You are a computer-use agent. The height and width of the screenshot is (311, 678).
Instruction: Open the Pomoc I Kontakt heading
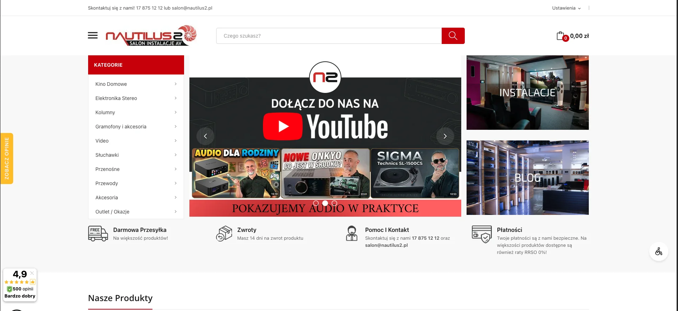(387, 230)
